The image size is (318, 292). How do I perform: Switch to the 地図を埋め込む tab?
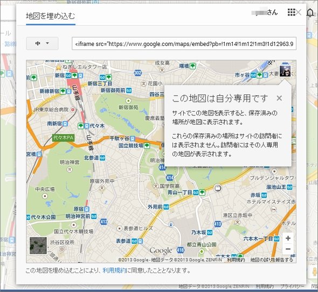coord(51,16)
